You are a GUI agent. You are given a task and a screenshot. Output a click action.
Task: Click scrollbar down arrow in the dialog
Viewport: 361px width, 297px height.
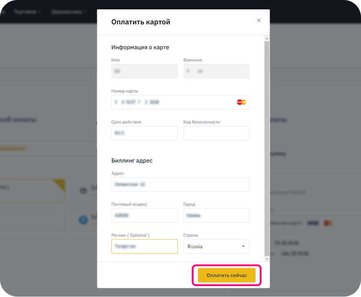267,259
